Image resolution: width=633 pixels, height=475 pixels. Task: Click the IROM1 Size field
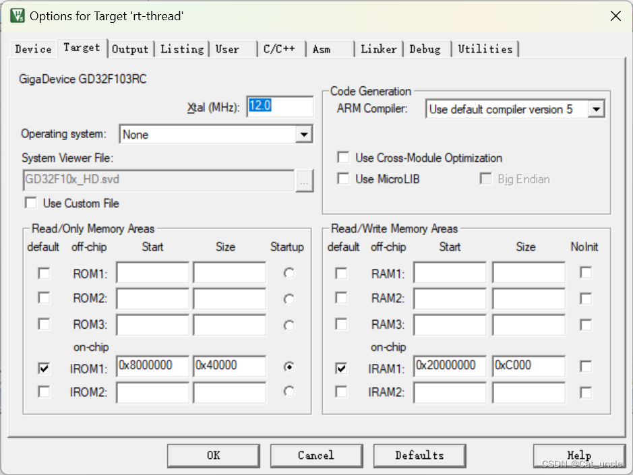tap(229, 366)
